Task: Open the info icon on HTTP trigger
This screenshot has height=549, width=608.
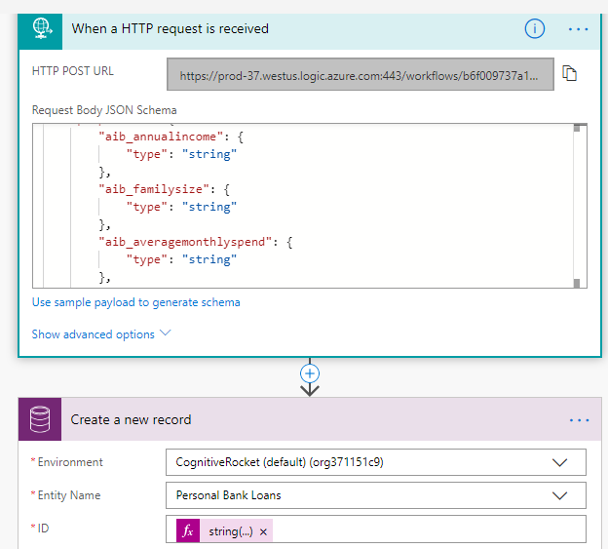Action: 534,28
